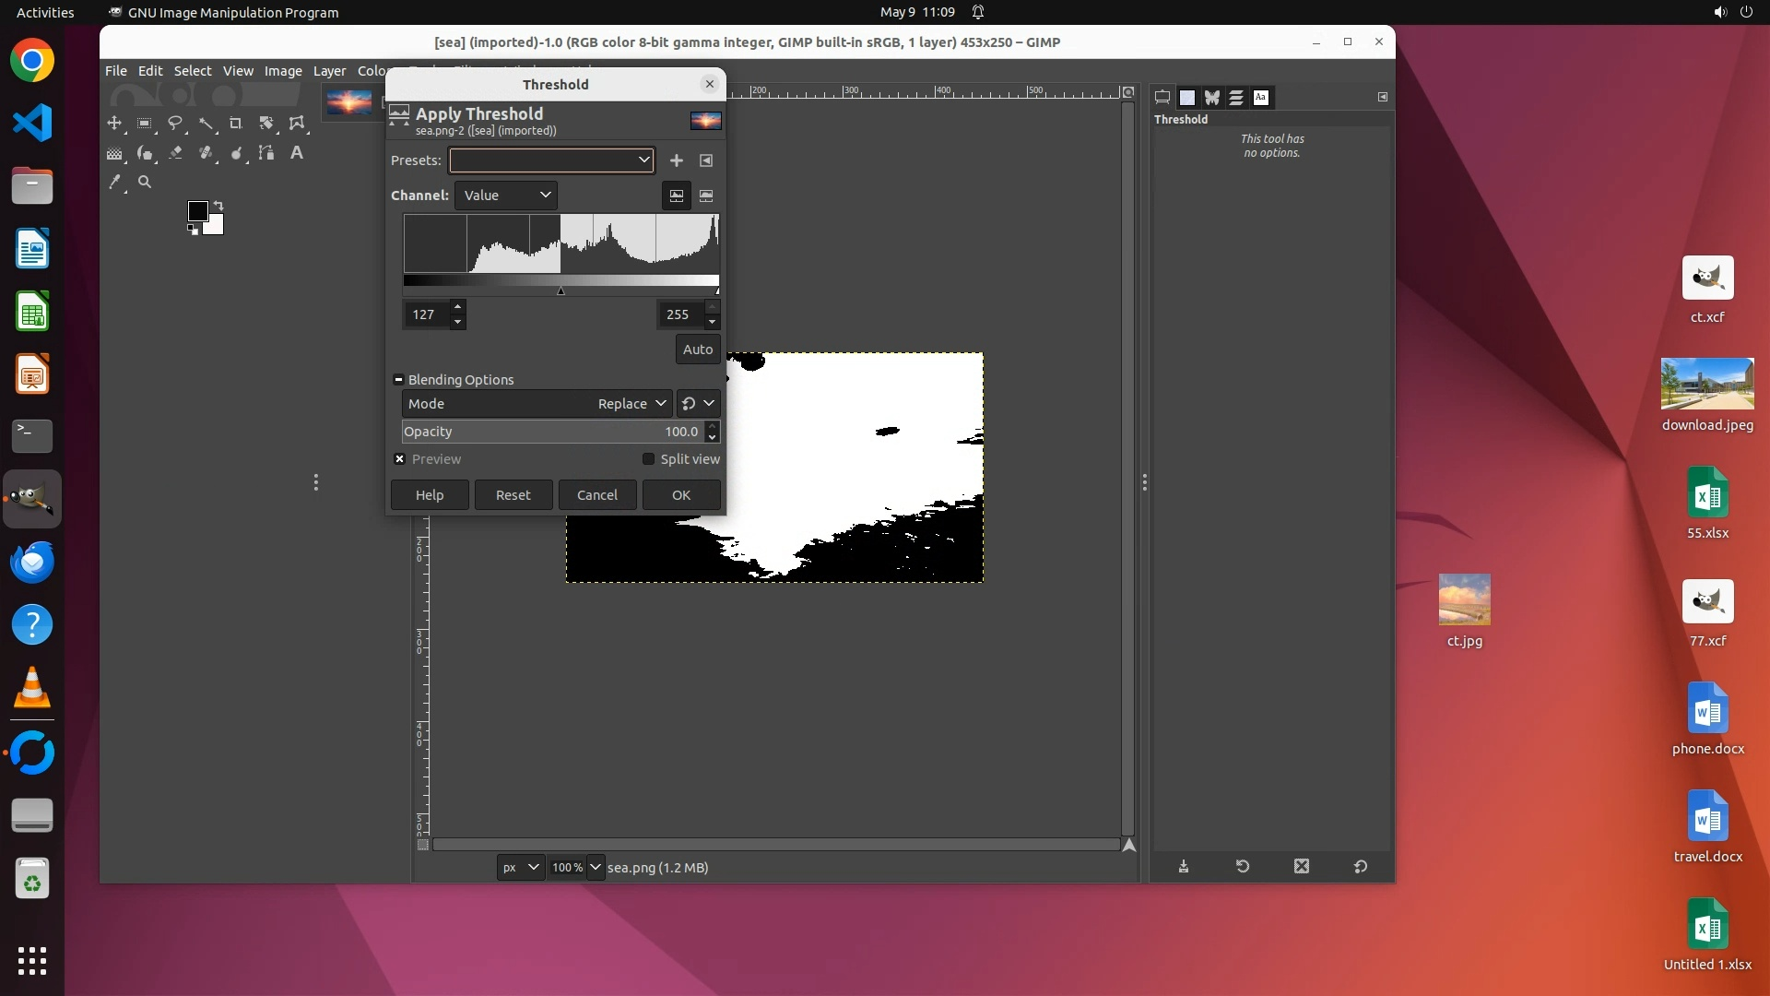1770x996 pixels.
Task: Select the Eraser tool
Action: (175, 153)
